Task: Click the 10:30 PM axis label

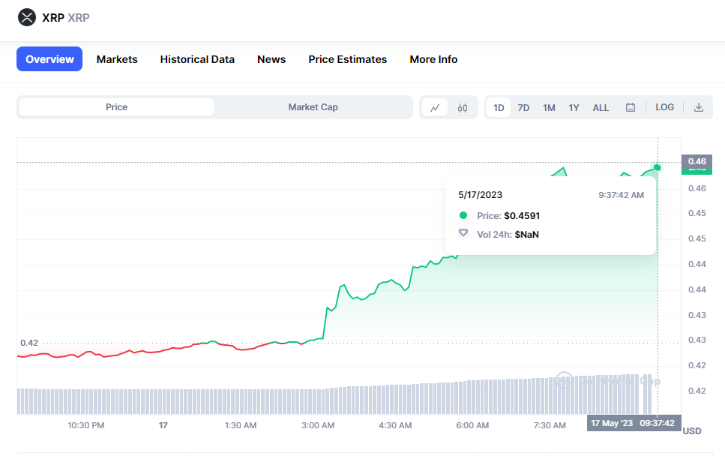Action: (86, 425)
